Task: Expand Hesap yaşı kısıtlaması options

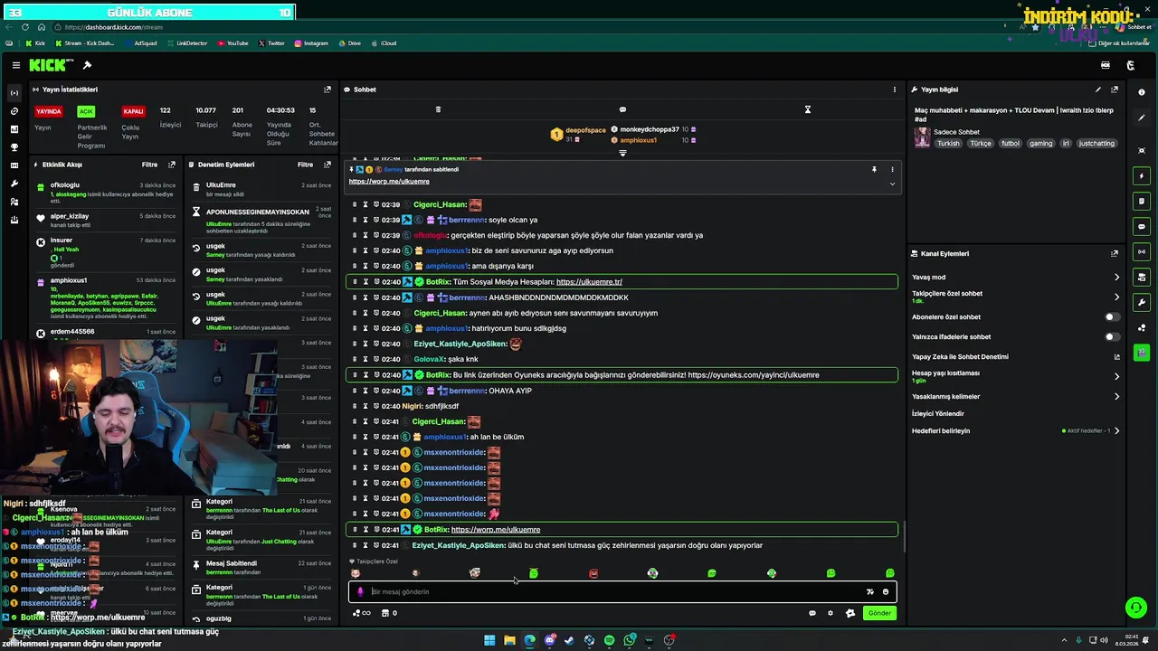Action: tap(1116, 376)
